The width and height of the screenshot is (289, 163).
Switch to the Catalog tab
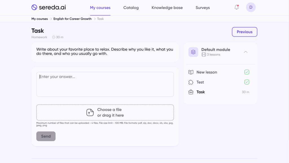pyautogui.click(x=131, y=8)
